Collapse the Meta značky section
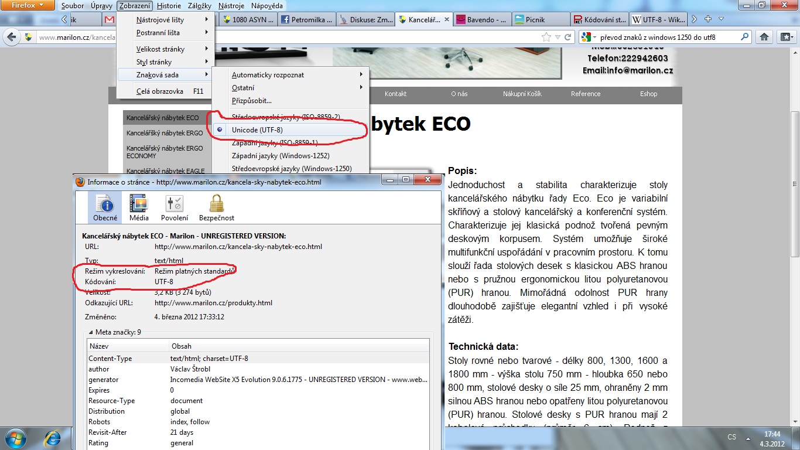 tap(91, 332)
